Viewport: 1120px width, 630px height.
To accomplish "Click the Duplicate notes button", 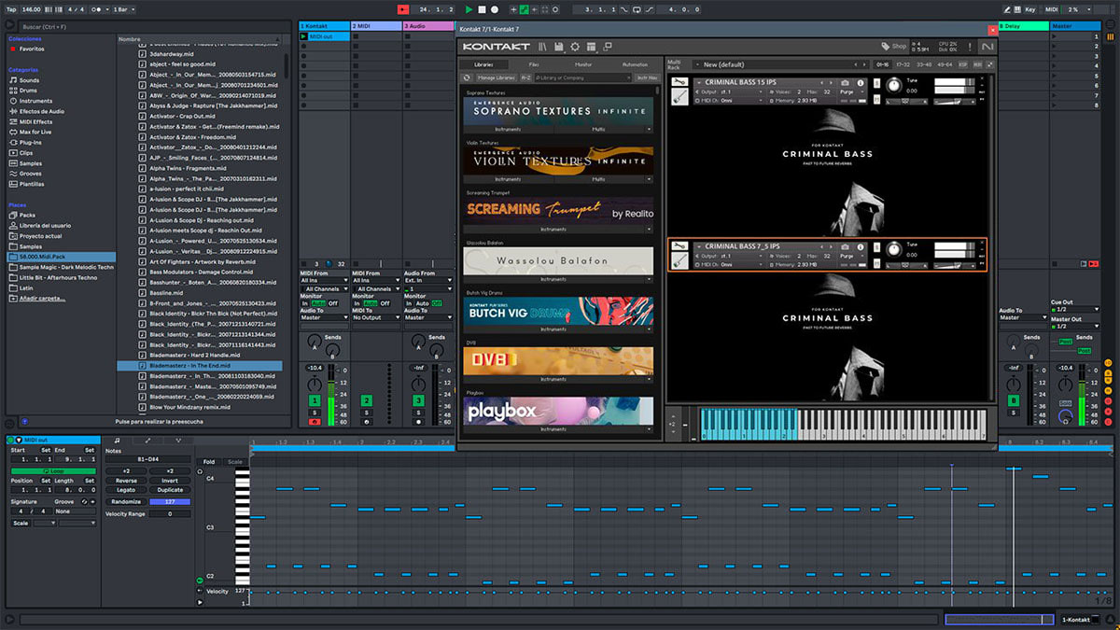I will pos(170,490).
